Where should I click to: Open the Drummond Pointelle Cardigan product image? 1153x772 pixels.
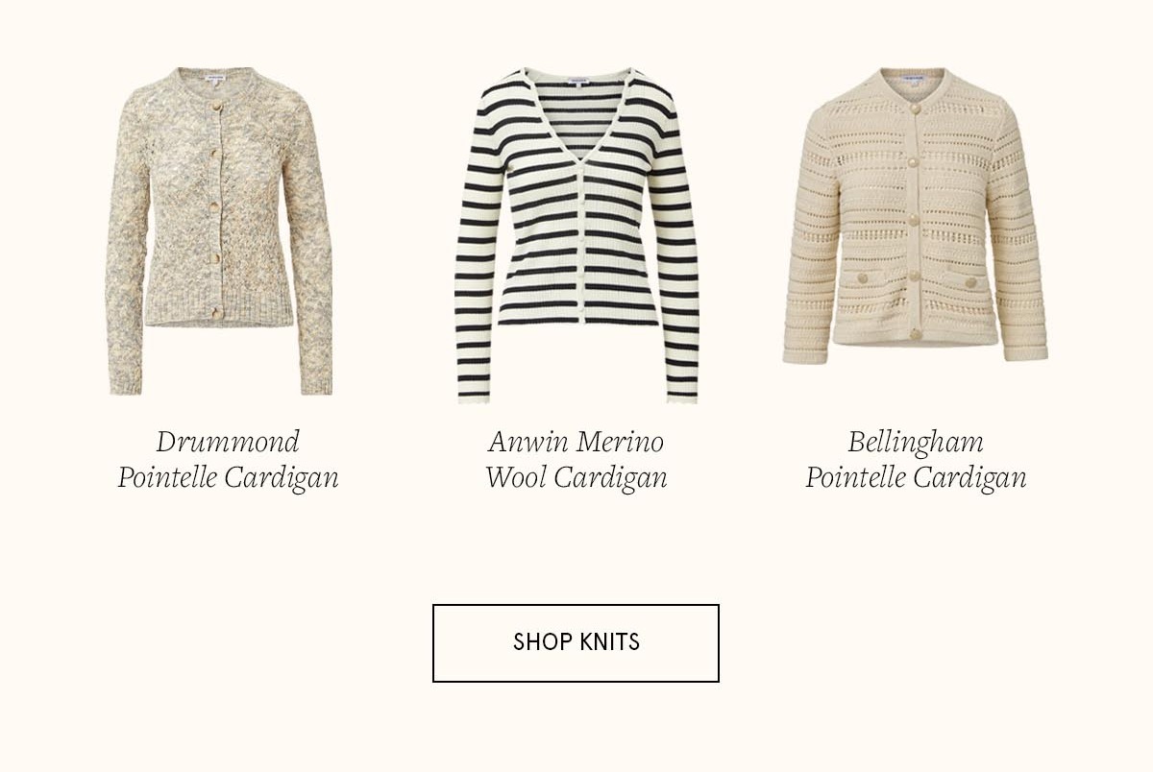coord(219,231)
